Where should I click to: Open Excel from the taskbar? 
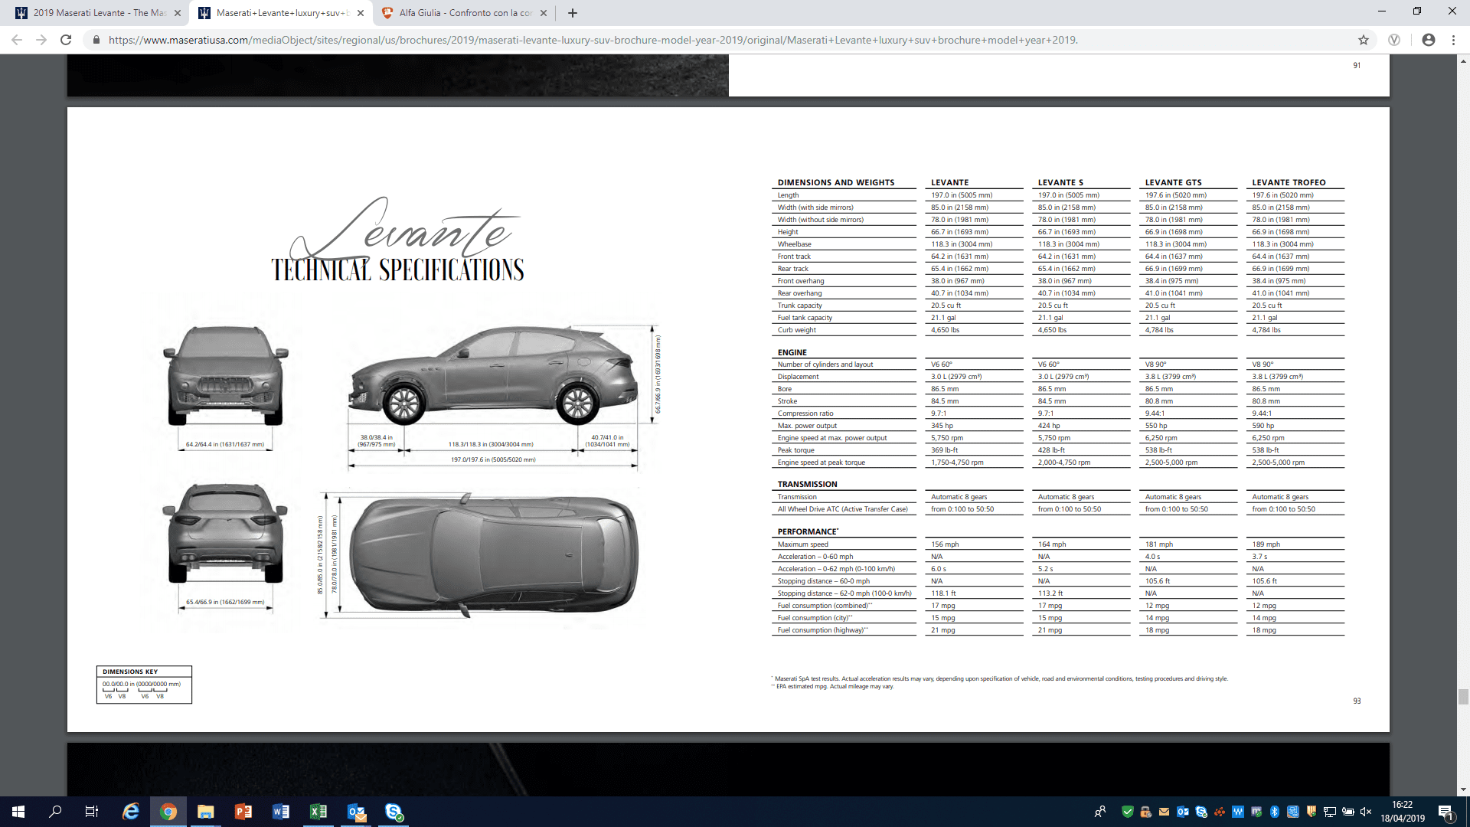[x=318, y=812]
